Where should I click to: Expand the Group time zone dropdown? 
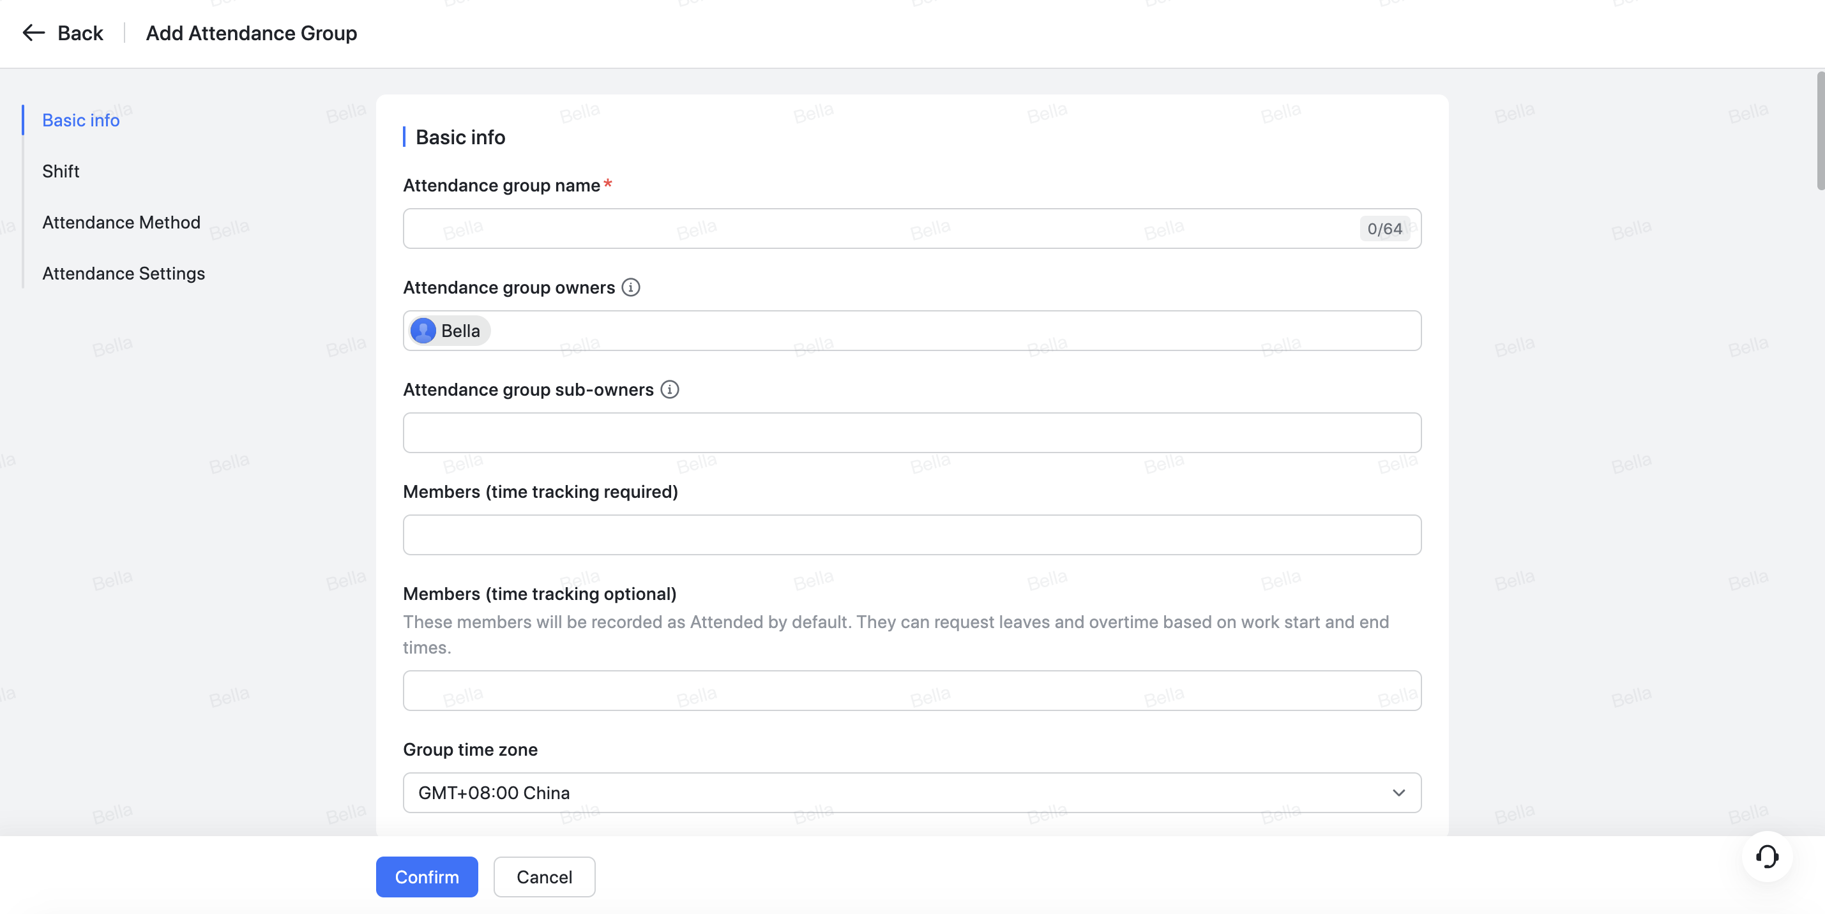coord(911,793)
